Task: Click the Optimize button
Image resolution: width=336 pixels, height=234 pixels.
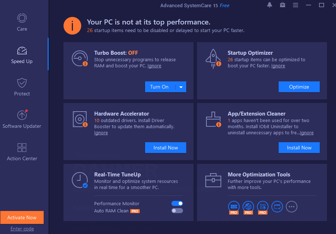Action: point(299,87)
